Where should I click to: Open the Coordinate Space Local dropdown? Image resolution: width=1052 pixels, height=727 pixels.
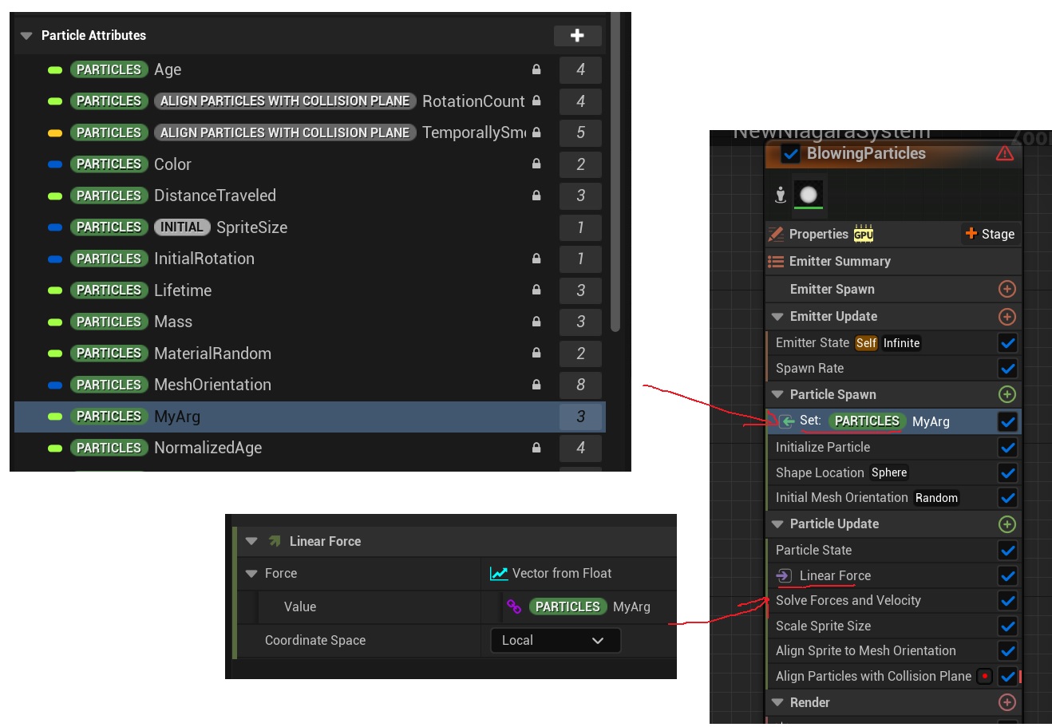(x=556, y=640)
